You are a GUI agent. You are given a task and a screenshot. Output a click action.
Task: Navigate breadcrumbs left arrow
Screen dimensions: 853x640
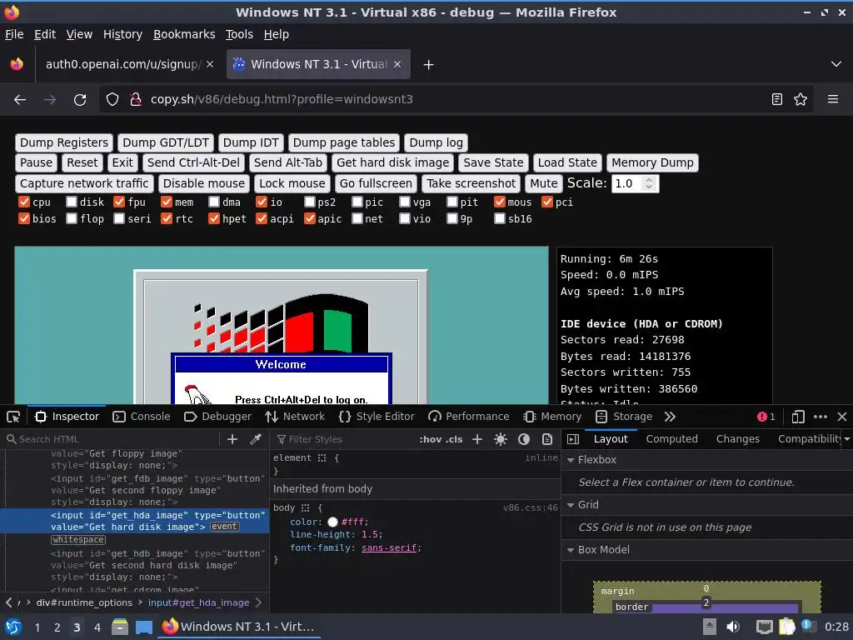[x=8, y=602]
